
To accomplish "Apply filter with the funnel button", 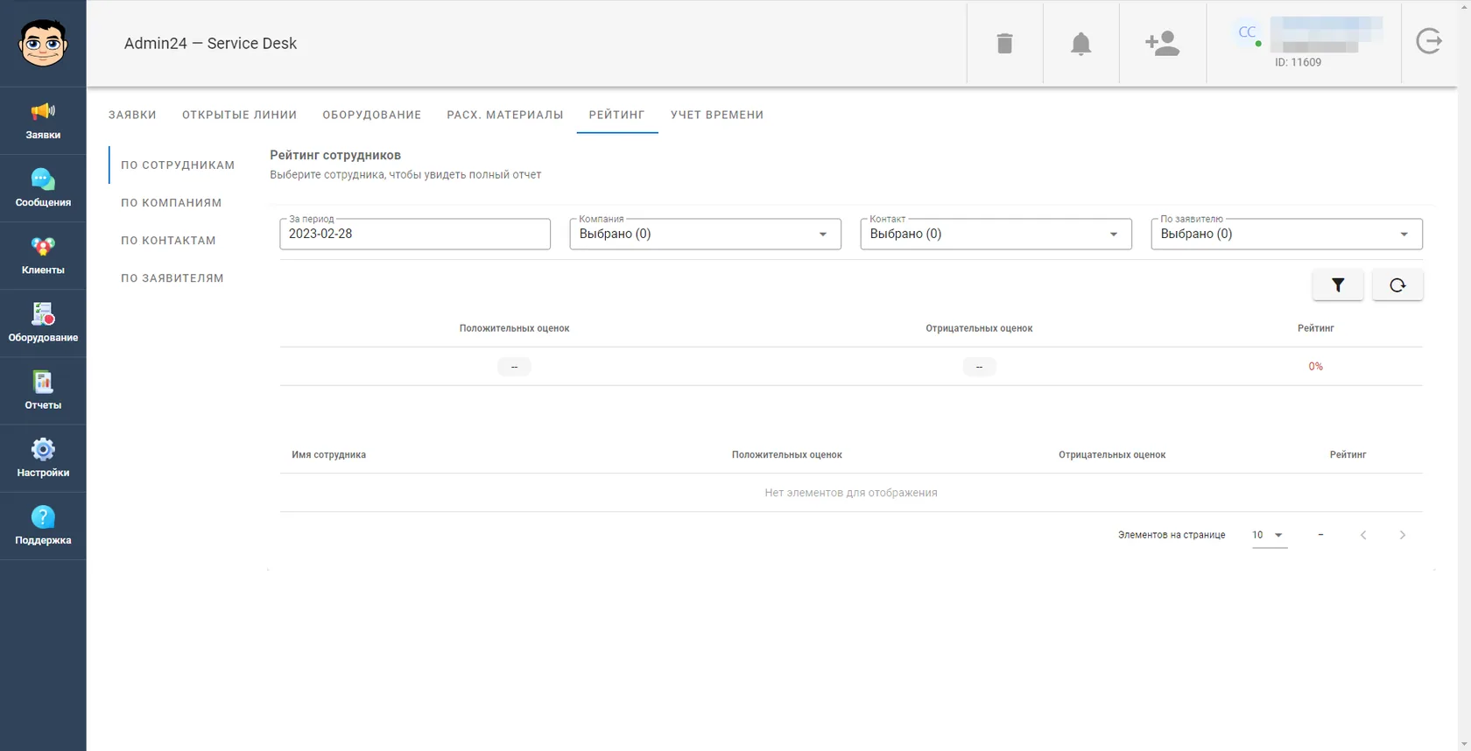I will [1338, 284].
